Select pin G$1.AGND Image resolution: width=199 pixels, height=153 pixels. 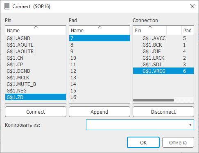tap(36, 38)
